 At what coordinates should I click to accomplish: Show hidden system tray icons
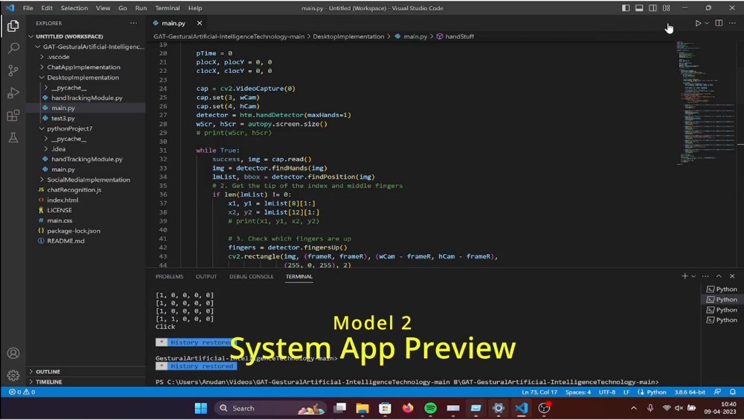634,408
